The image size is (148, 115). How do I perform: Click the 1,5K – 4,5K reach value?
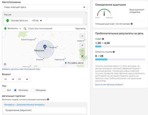click(x=103, y=43)
